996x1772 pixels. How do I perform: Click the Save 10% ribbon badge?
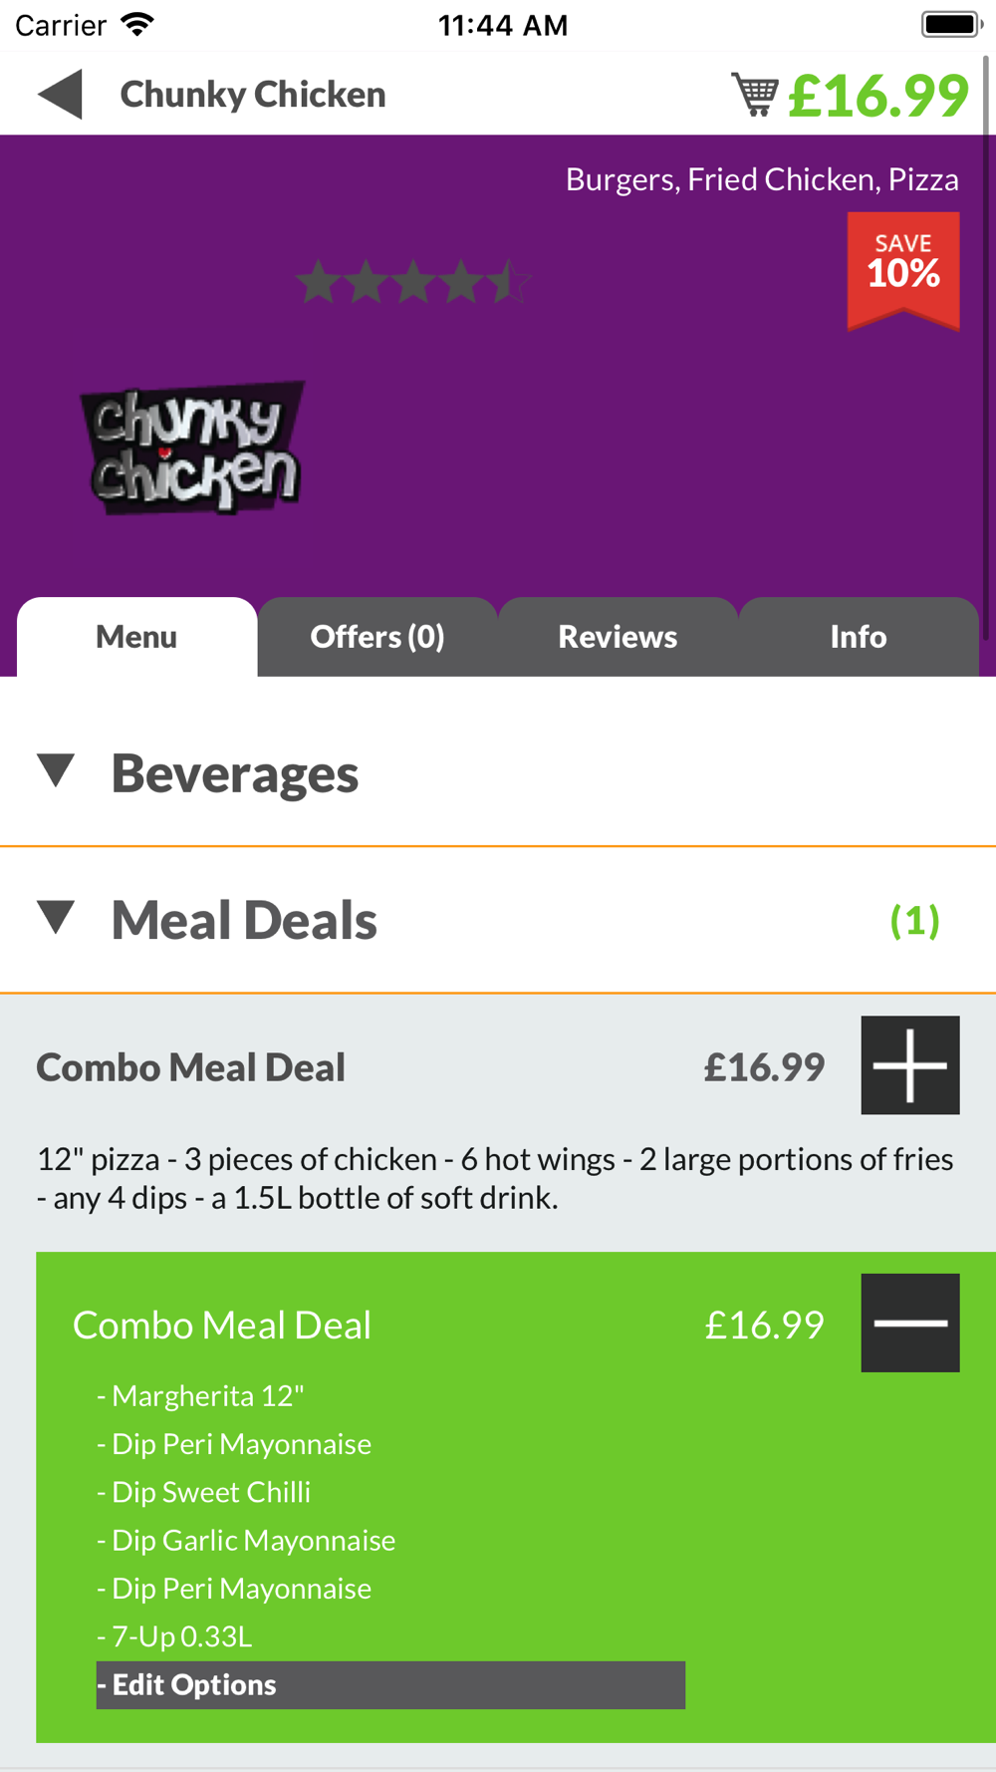[x=903, y=271]
